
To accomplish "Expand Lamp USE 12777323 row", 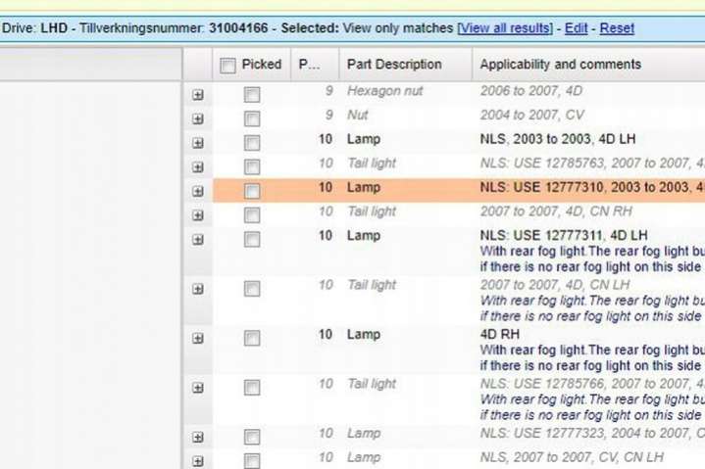I will tap(198, 438).
